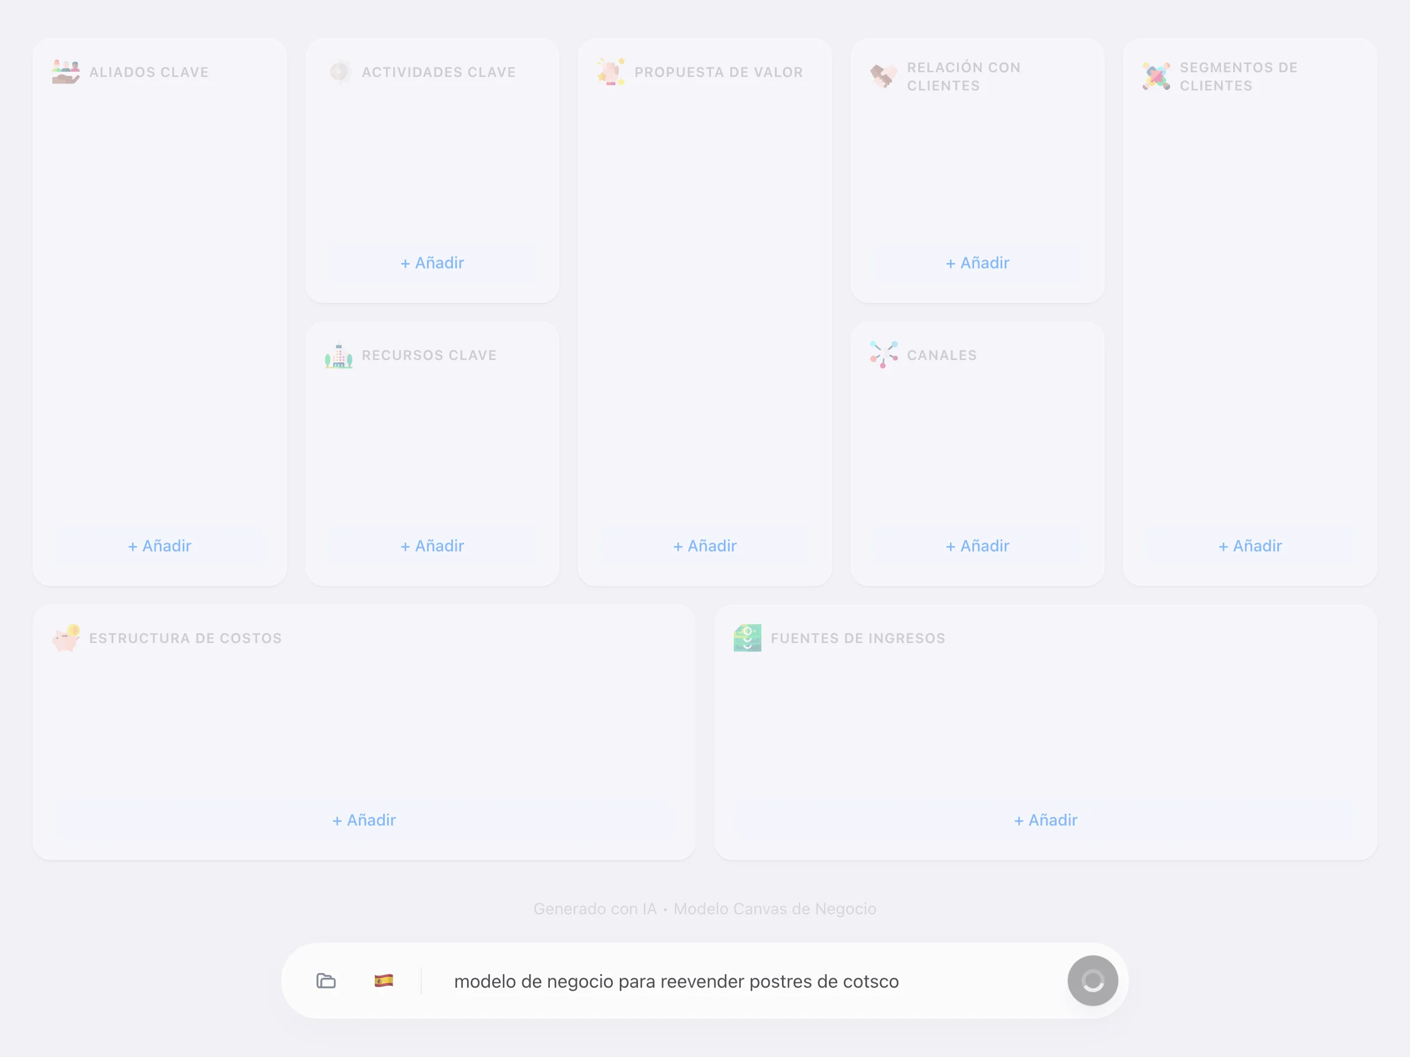The width and height of the screenshot is (1410, 1057).
Task: Añadir an item to Relación con Clientes
Action: [x=977, y=262]
